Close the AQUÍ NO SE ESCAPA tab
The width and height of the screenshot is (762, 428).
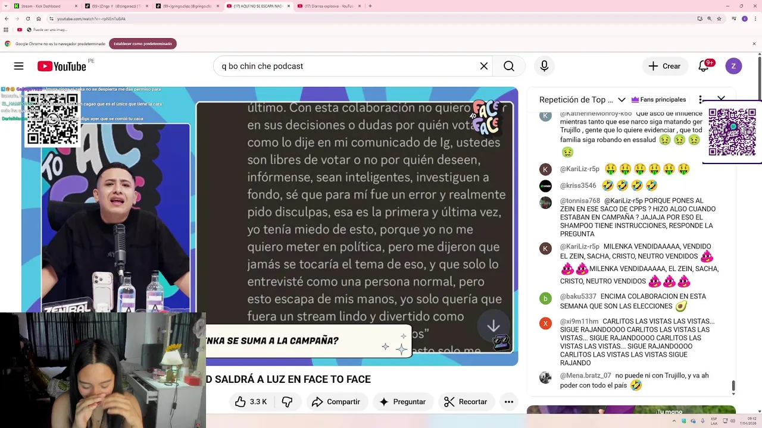289,6
